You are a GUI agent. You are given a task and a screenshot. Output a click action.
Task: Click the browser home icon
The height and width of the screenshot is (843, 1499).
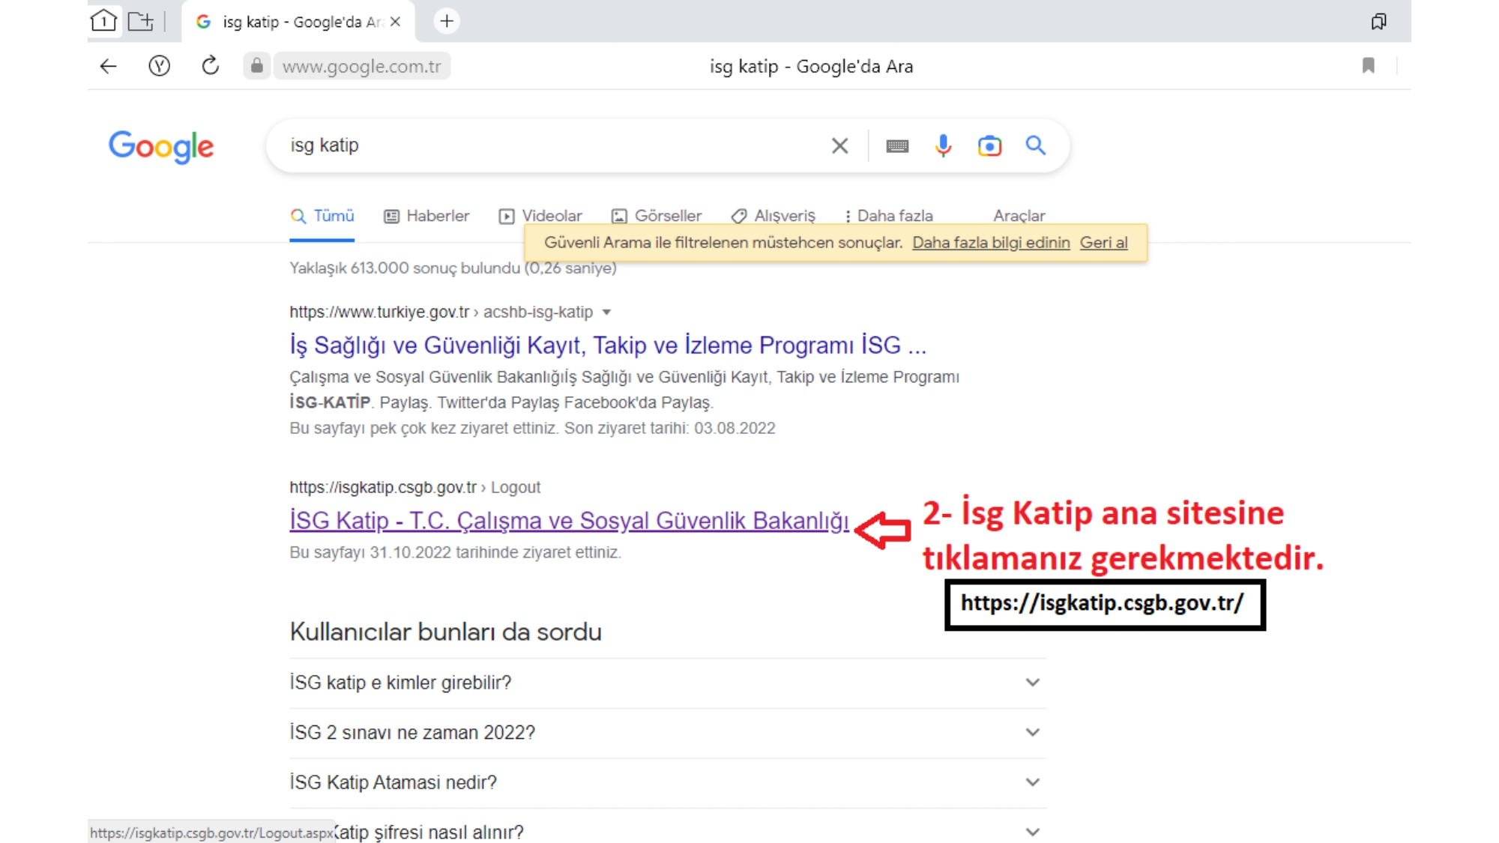(x=104, y=21)
